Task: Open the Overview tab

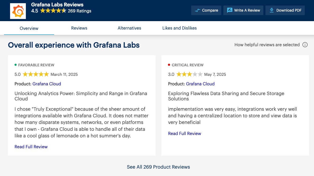Action: [29, 28]
